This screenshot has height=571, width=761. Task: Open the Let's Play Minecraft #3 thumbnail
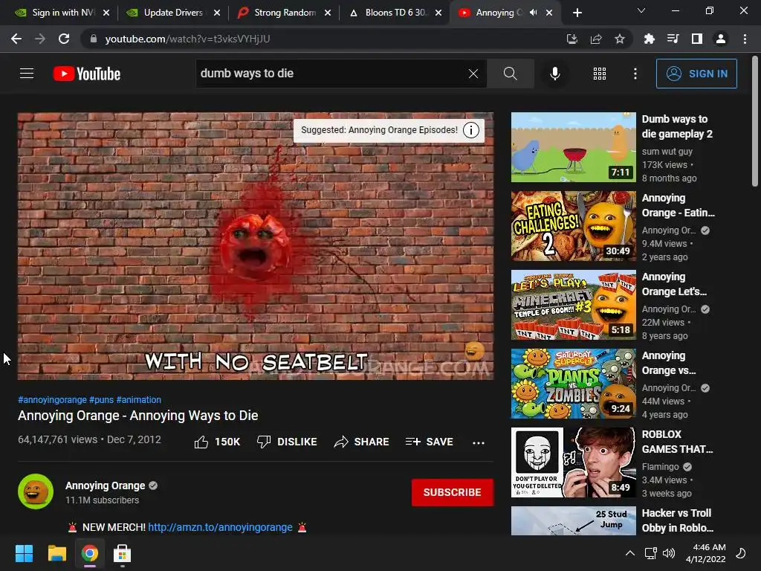pos(574,305)
